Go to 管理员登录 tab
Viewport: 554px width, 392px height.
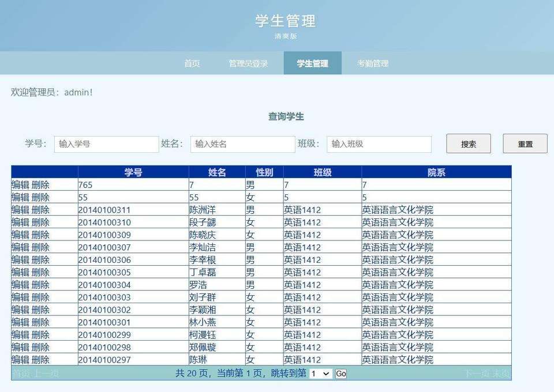(248, 63)
